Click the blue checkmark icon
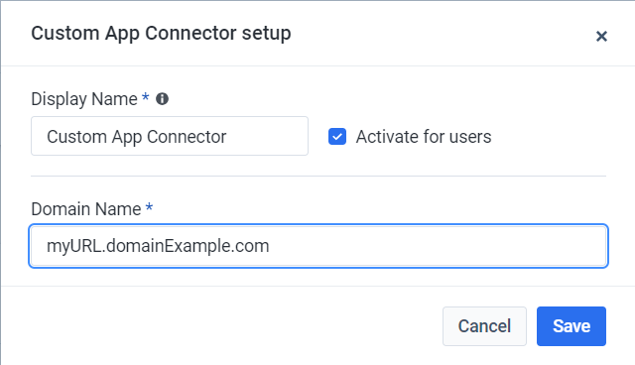The height and width of the screenshot is (365, 635). tap(337, 136)
